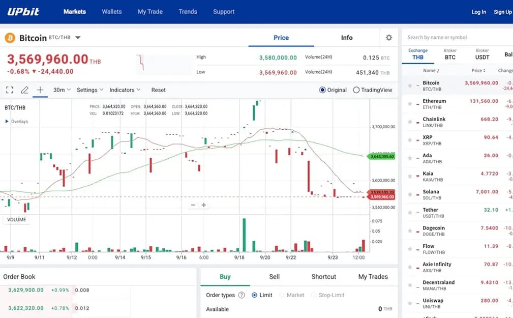Screen dimensions: 513x318
Task: Open chart preferences with the gear icon
Action: click(x=389, y=38)
